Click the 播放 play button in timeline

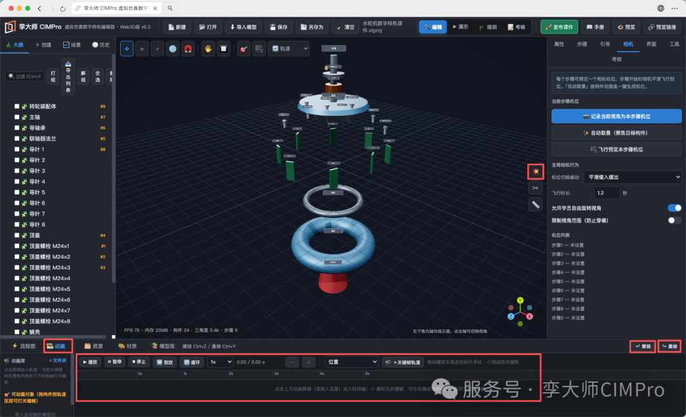tap(90, 362)
